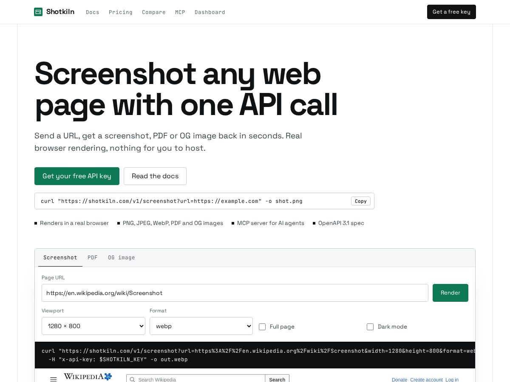Open Read the docs button
Screen dimensions: 510x382
coord(155,176)
